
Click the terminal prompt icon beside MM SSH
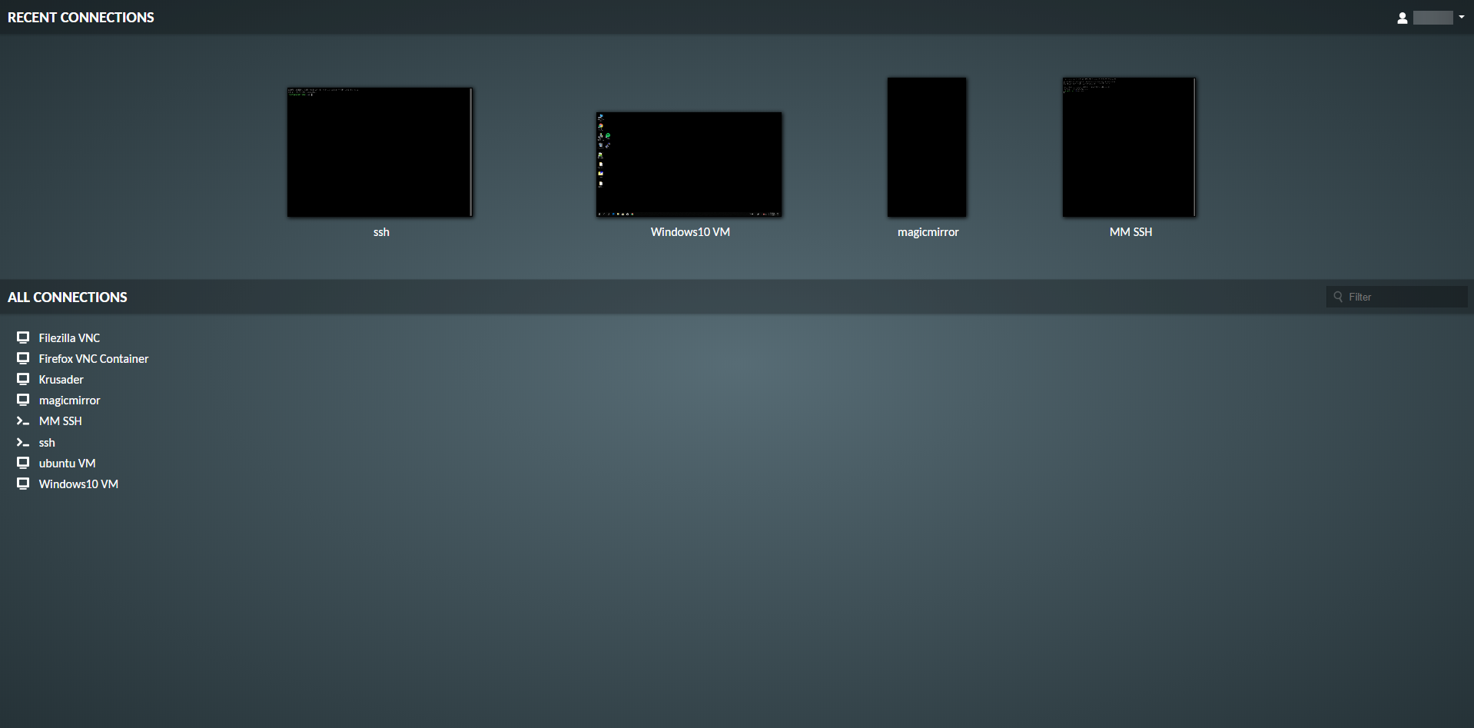[23, 421]
